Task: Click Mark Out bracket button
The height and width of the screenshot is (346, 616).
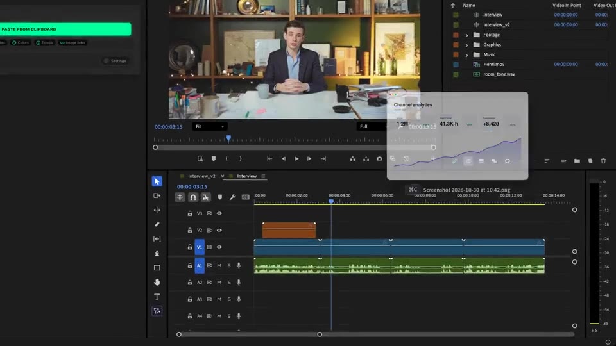Action: coord(241,159)
